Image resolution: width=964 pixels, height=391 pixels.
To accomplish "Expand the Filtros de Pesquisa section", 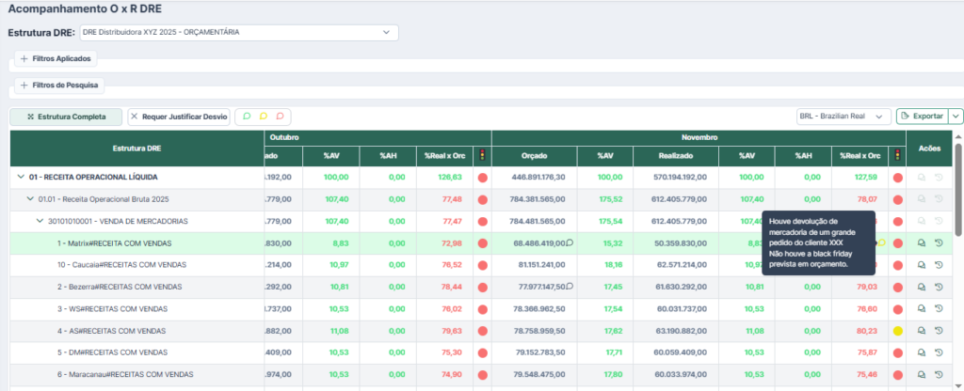I will (58, 86).
